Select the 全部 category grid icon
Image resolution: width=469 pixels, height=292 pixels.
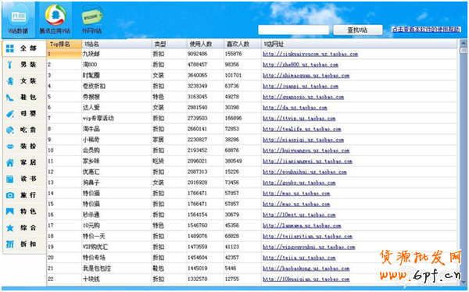pyautogui.click(x=10, y=48)
